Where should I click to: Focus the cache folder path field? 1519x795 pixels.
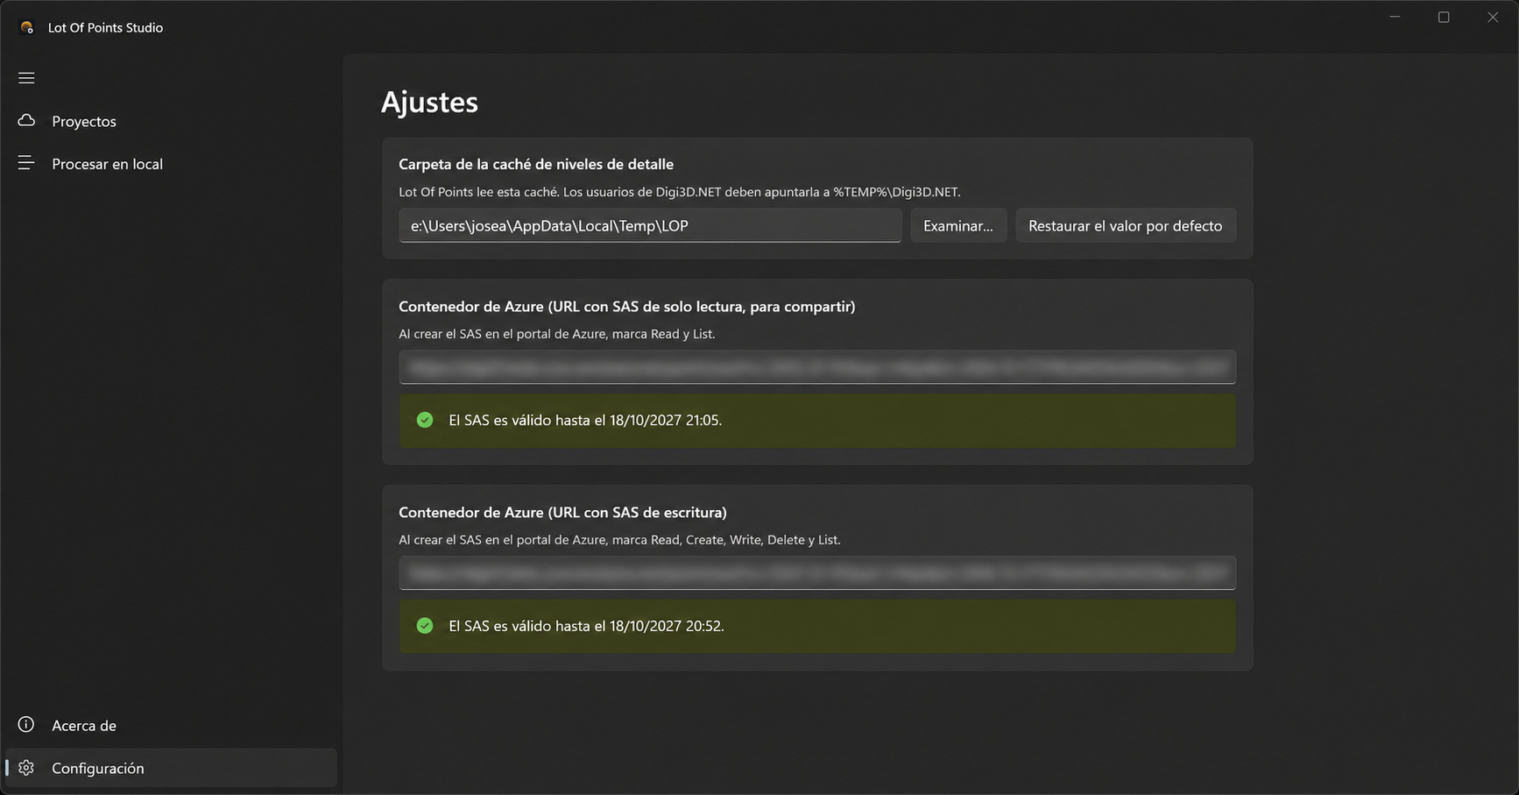[650, 225]
